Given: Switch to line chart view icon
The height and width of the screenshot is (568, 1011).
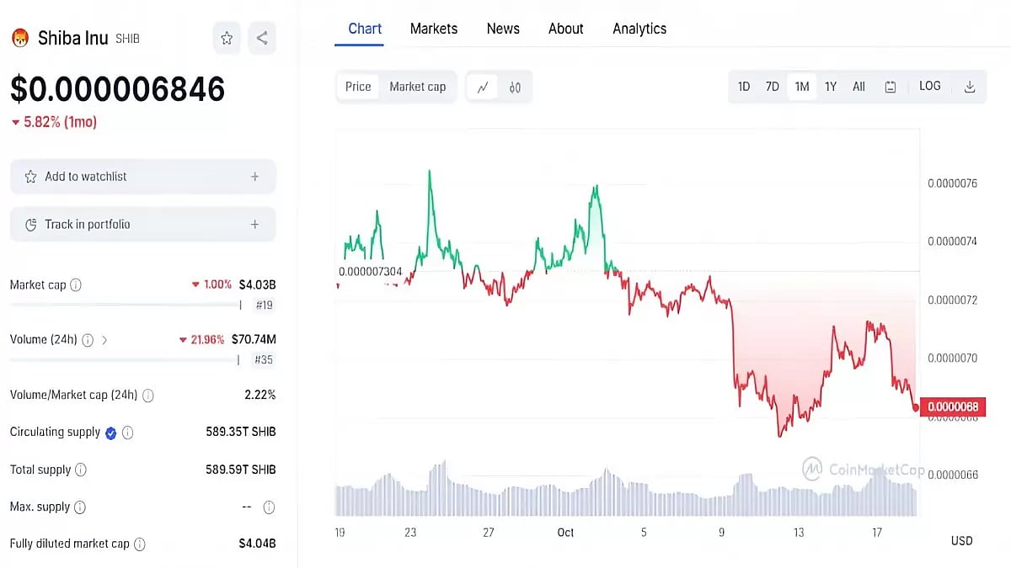Looking at the screenshot, I should click(x=483, y=87).
